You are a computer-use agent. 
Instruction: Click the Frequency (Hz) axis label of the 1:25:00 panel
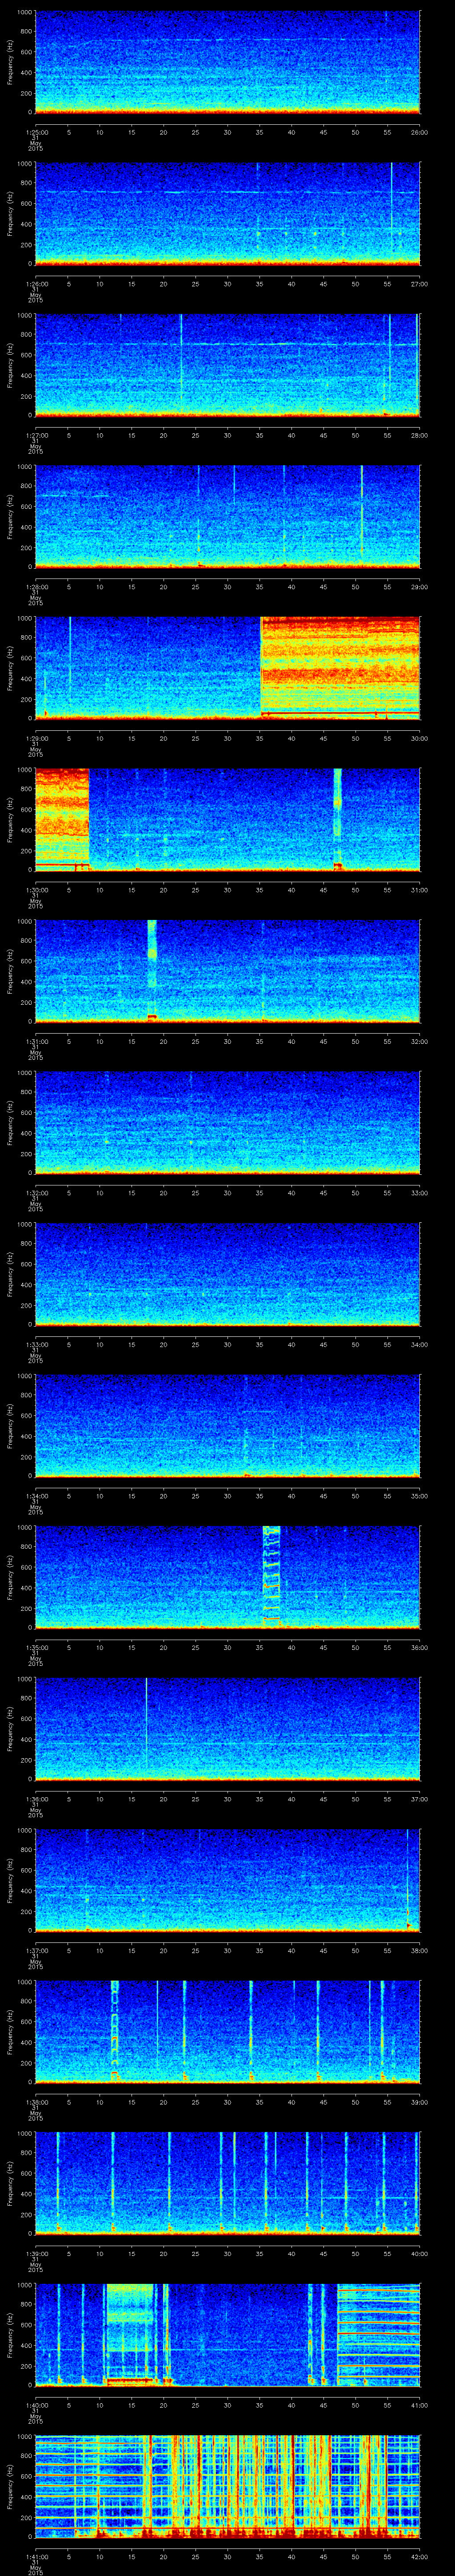pyautogui.click(x=10, y=62)
